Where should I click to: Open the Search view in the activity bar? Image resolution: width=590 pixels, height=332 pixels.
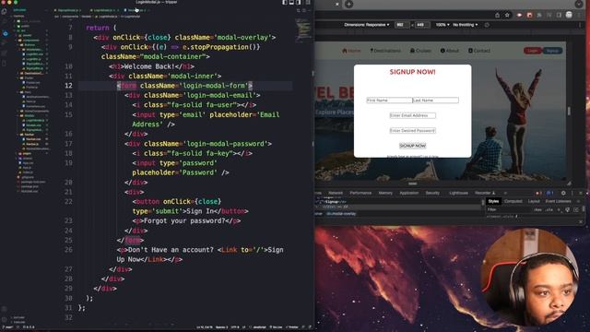pyautogui.click(x=5, y=22)
